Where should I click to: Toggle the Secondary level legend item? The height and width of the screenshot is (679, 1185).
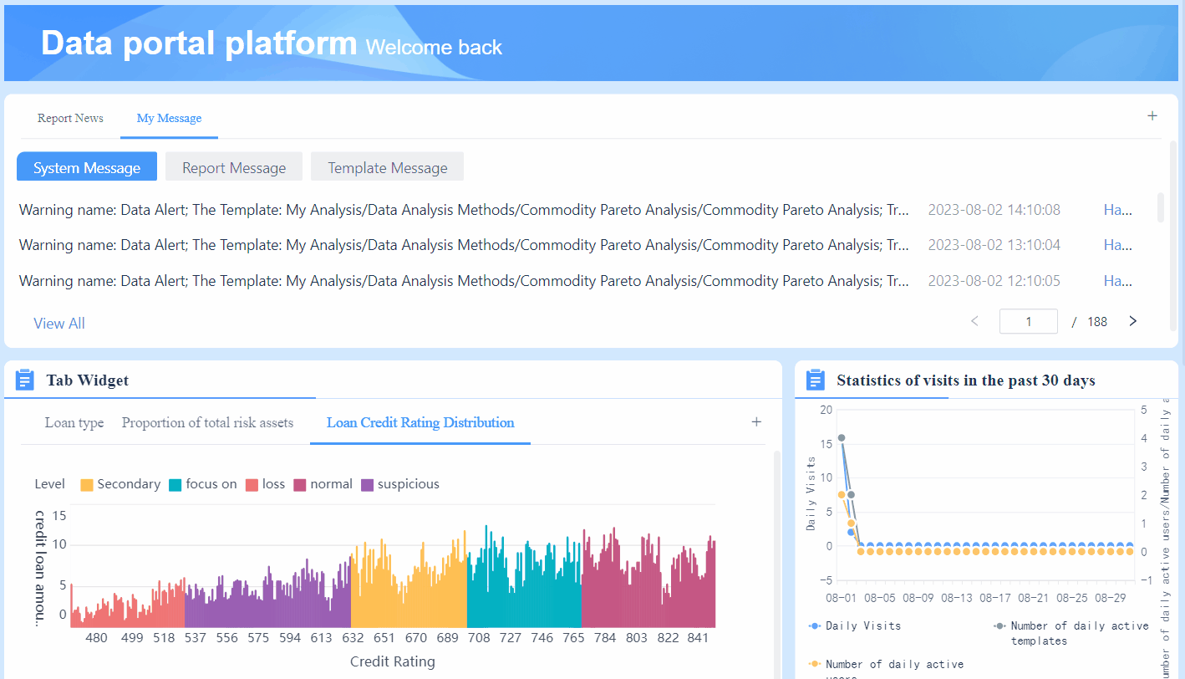click(120, 484)
